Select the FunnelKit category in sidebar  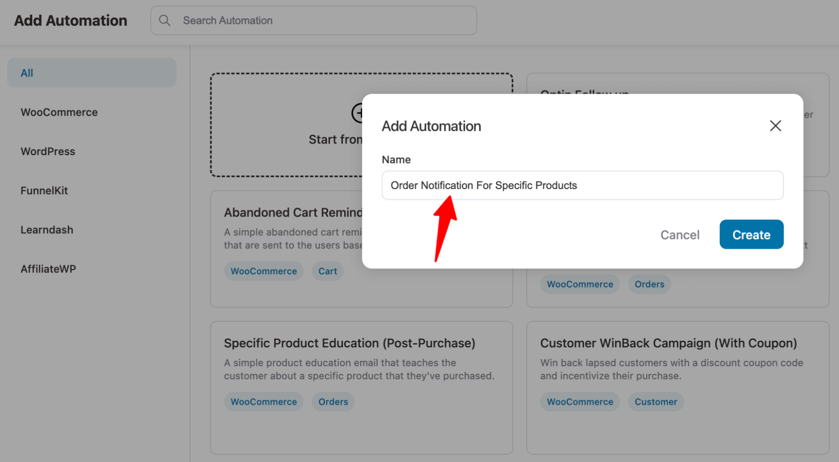pos(44,190)
